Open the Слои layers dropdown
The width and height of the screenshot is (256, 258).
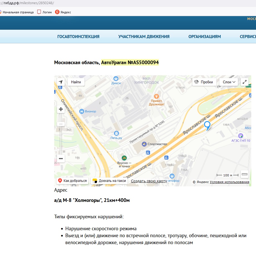point(228,82)
